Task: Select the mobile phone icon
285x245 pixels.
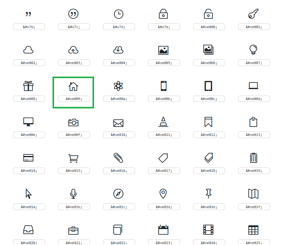Action: click(x=163, y=86)
